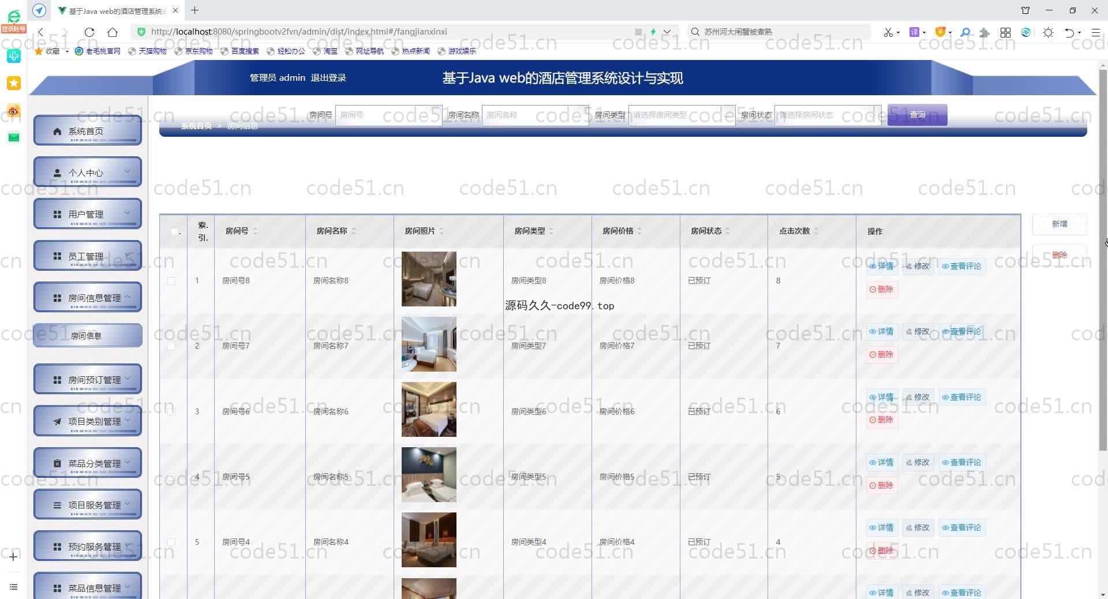Click the green mail icon in sidebar
The image size is (1108, 599).
coord(14,137)
